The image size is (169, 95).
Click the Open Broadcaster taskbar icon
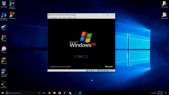tap(75, 93)
